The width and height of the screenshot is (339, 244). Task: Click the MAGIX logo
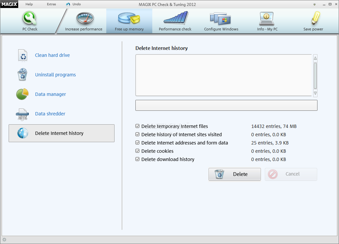tap(9, 4)
